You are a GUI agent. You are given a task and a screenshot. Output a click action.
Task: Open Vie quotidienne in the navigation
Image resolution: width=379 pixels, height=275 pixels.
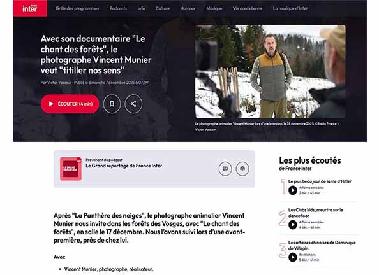(x=248, y=8)
